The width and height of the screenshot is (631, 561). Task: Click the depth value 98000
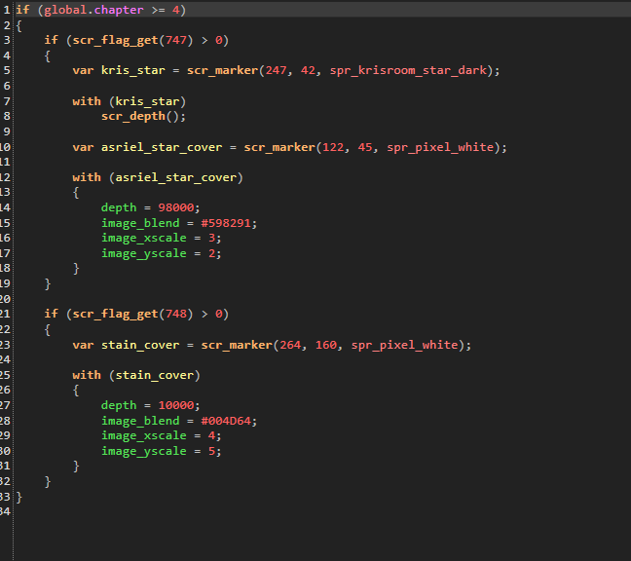[176, 207]
